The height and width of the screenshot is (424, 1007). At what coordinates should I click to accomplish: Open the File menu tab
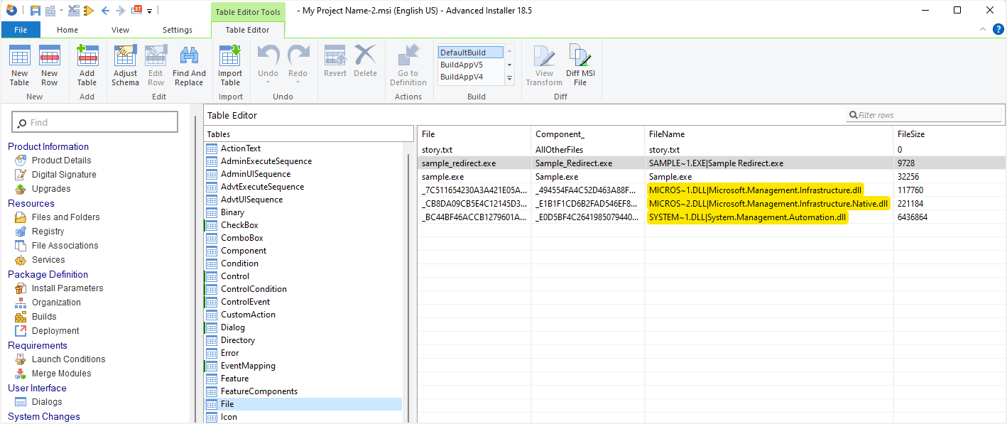coord(21,30)
